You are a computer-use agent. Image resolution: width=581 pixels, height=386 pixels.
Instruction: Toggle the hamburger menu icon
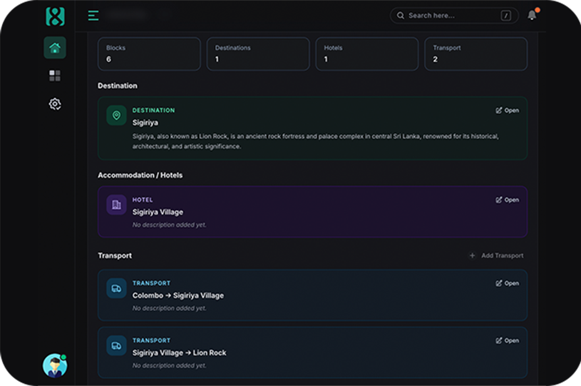pyautogui.click(x=93, y=16)
